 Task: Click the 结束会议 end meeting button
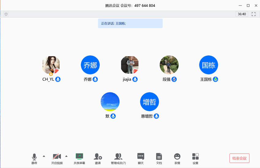click(239, 158)
